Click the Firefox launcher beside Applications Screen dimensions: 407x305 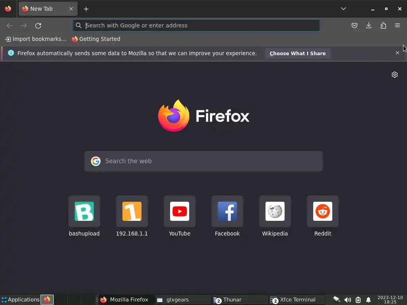(x=47, y=299)
